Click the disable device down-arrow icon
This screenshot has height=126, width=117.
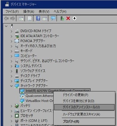(x=75, y=18)
